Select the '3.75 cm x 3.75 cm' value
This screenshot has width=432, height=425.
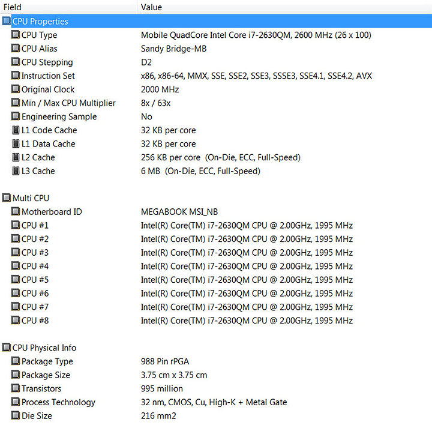click(x=174, y=375)
